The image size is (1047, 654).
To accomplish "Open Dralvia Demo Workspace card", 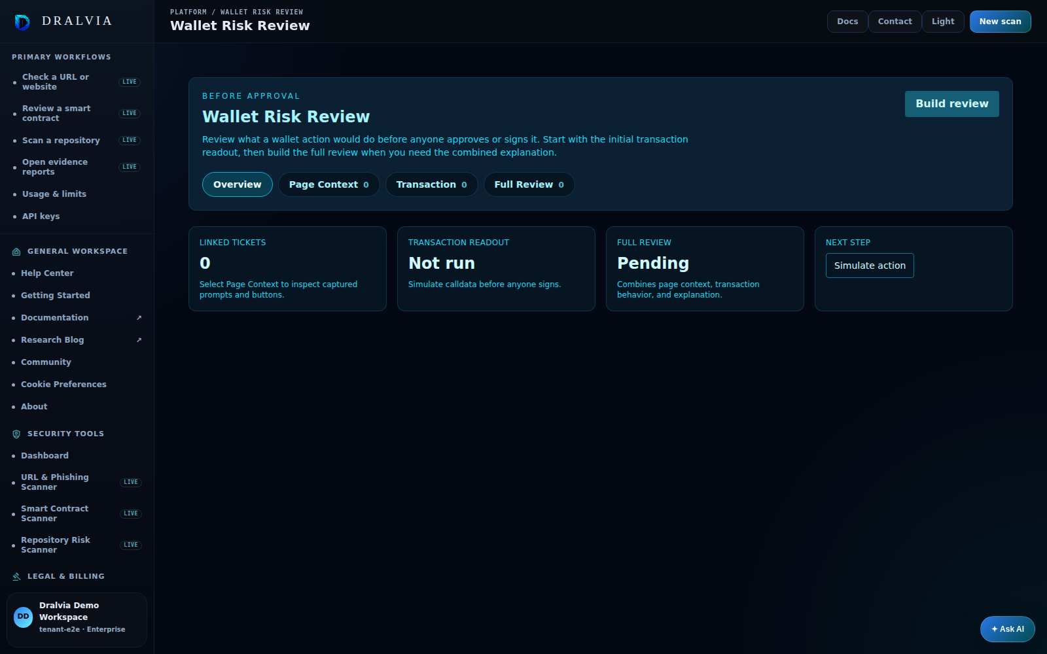I will [77, 620].
